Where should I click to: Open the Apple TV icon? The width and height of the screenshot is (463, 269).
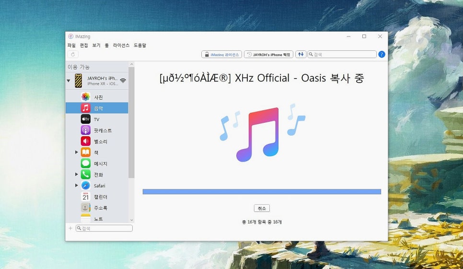click(86, 119)
